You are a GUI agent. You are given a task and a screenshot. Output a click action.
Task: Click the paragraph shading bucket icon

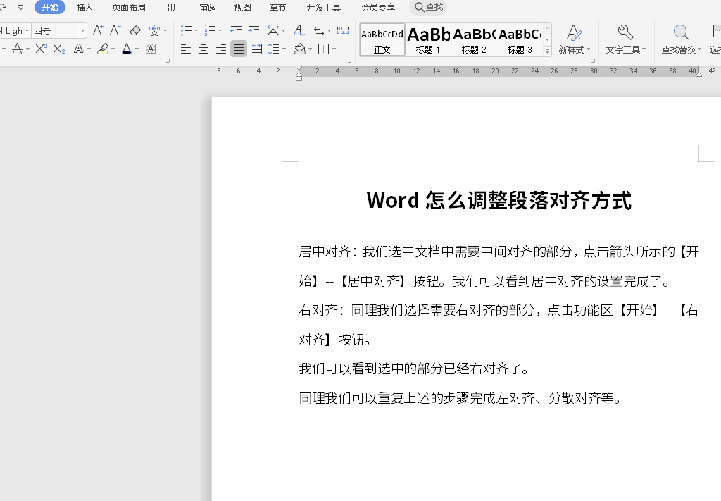(x=300, y=49)
